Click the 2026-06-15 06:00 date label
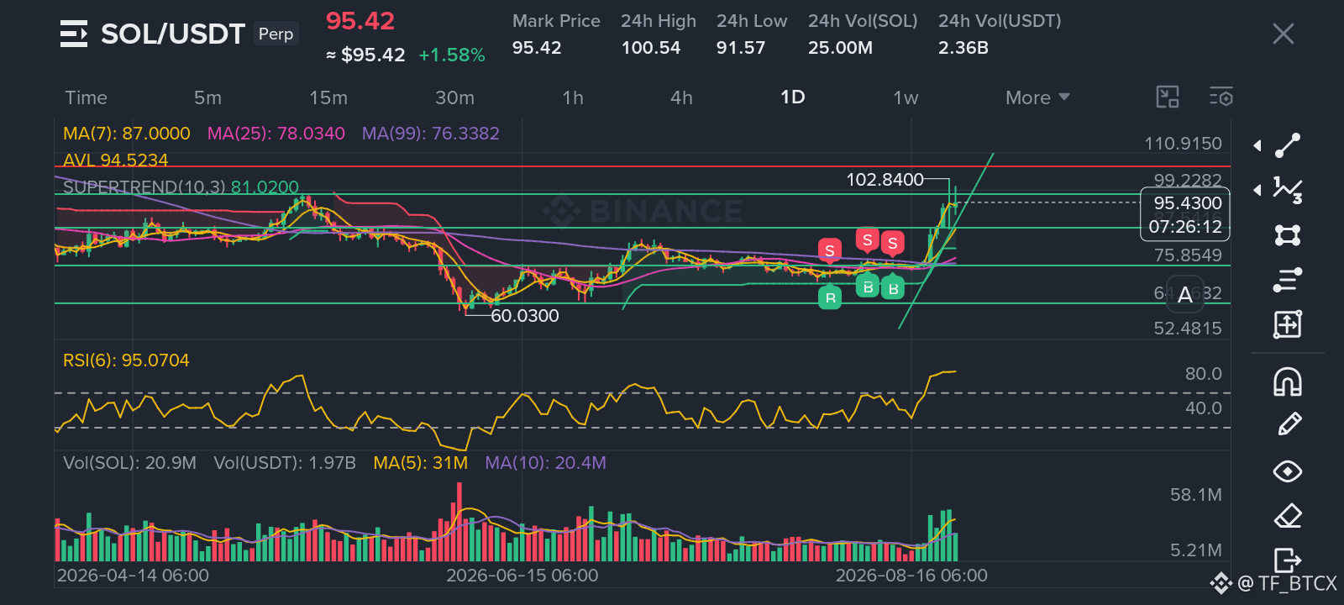Screen dimensions: 1344x605 pos(522,576)
